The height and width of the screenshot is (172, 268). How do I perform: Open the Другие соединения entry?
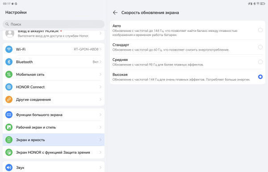(x=54, y=99)
